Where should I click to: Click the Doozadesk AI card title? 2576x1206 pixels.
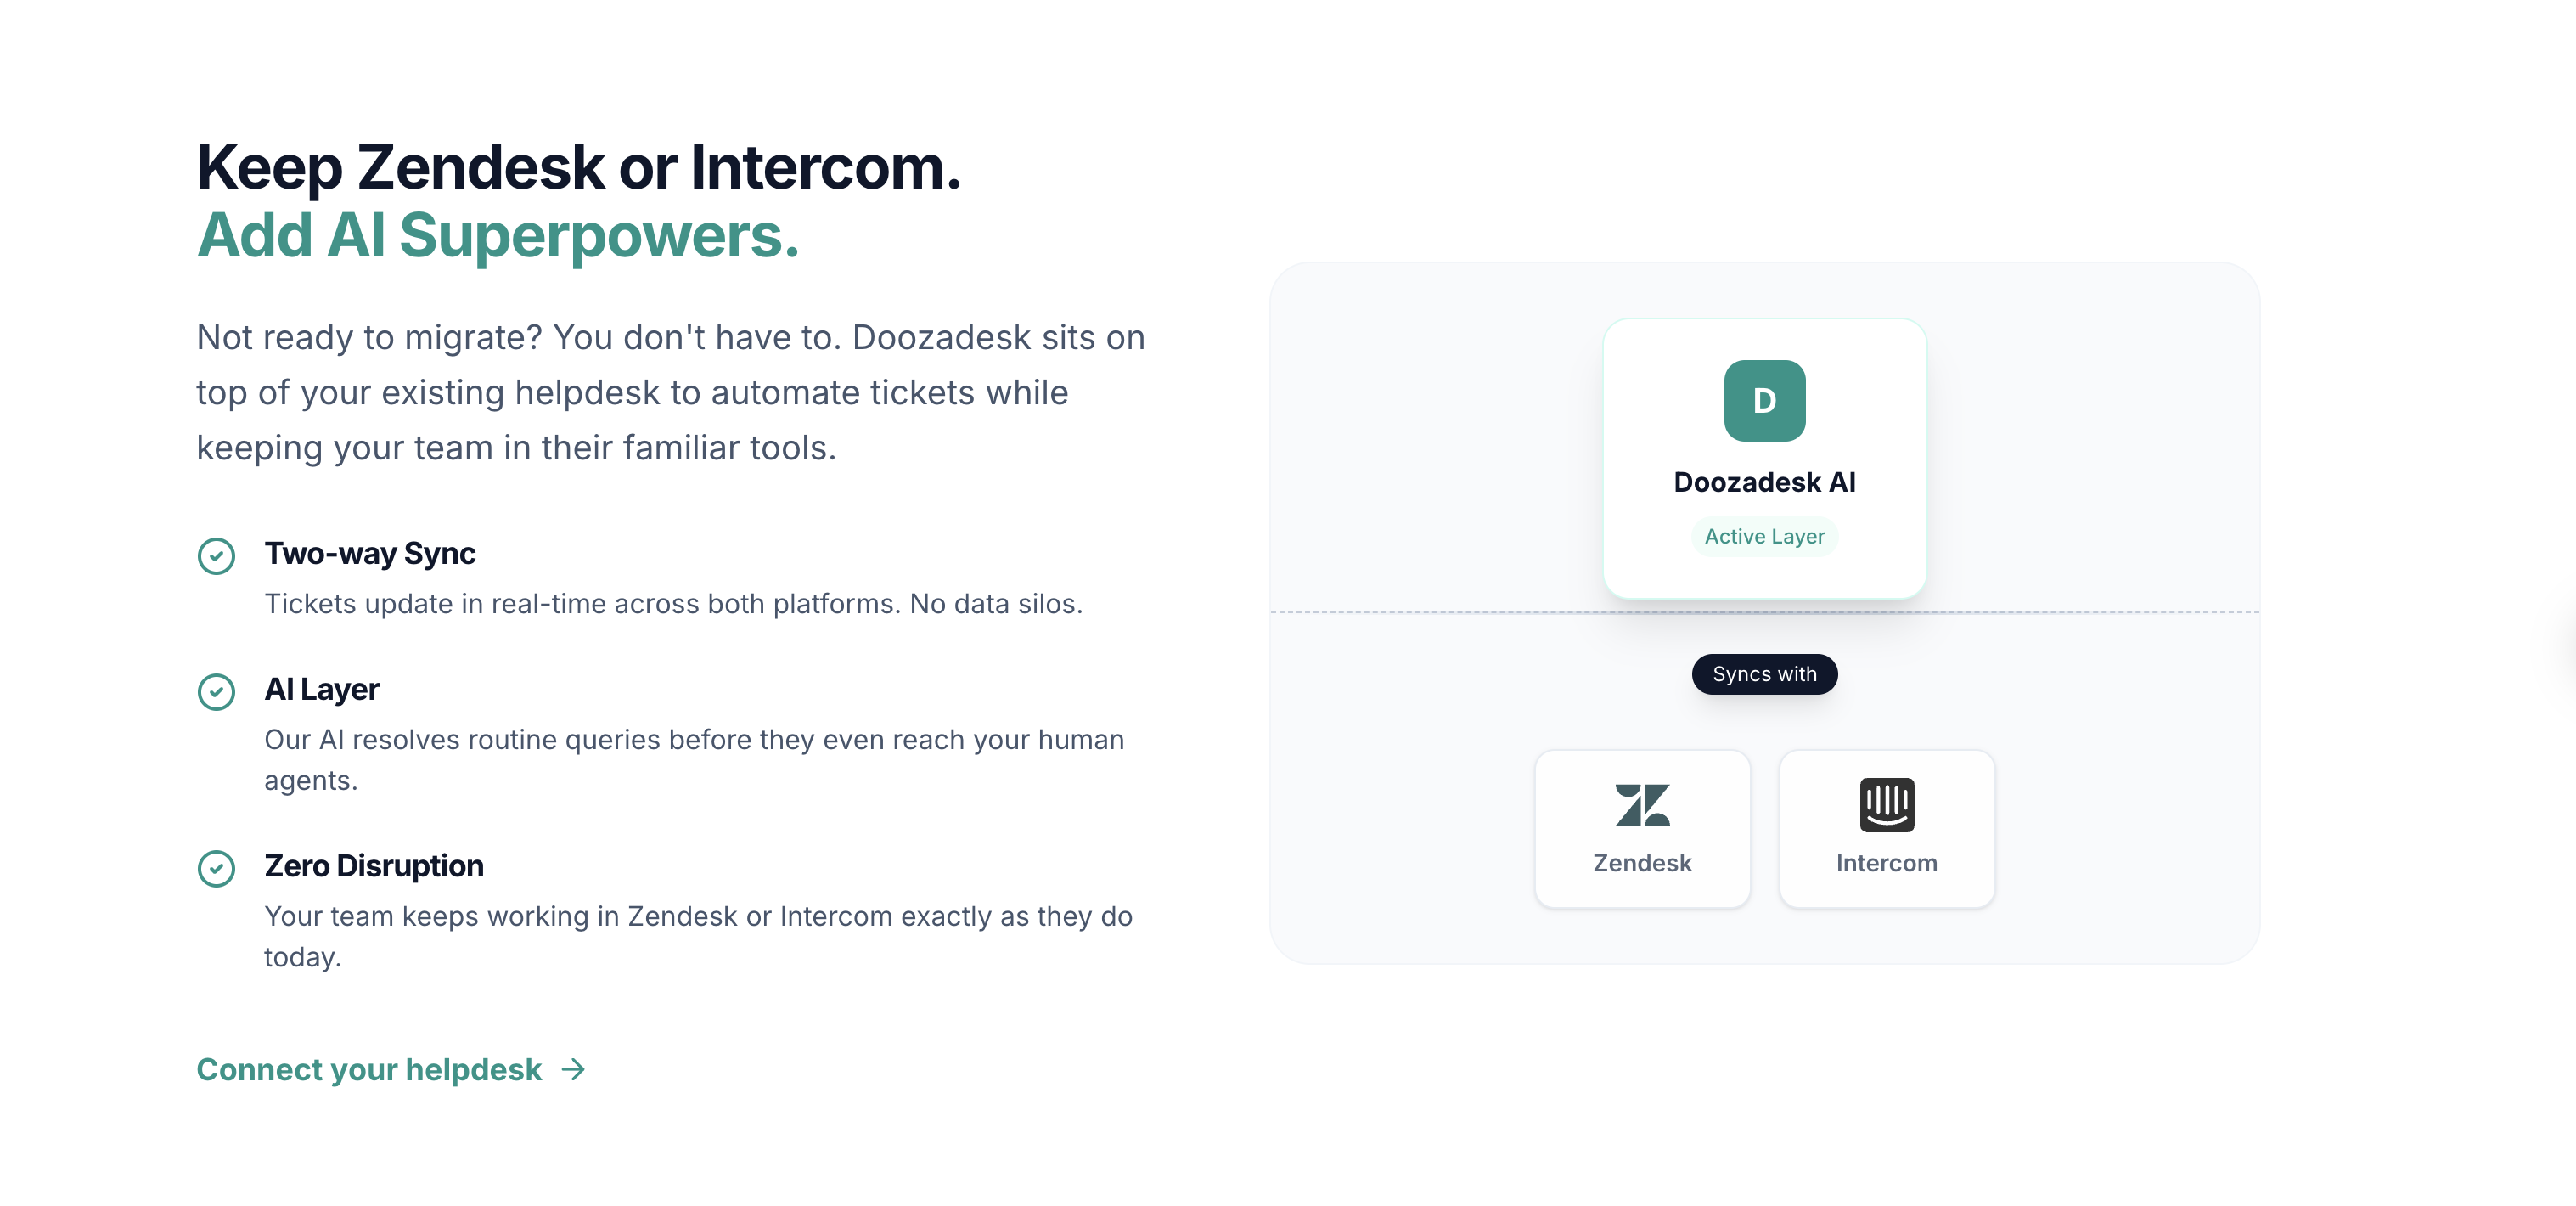click(x=1764, y=482)
